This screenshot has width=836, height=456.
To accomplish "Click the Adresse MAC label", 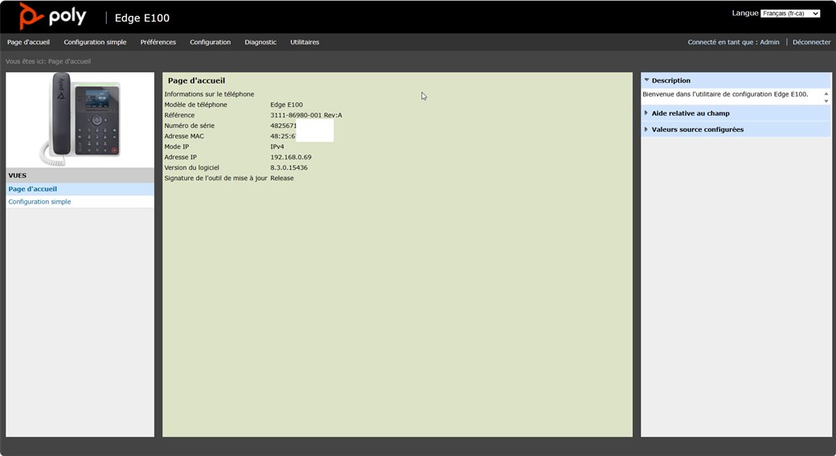I will [184, 136].
